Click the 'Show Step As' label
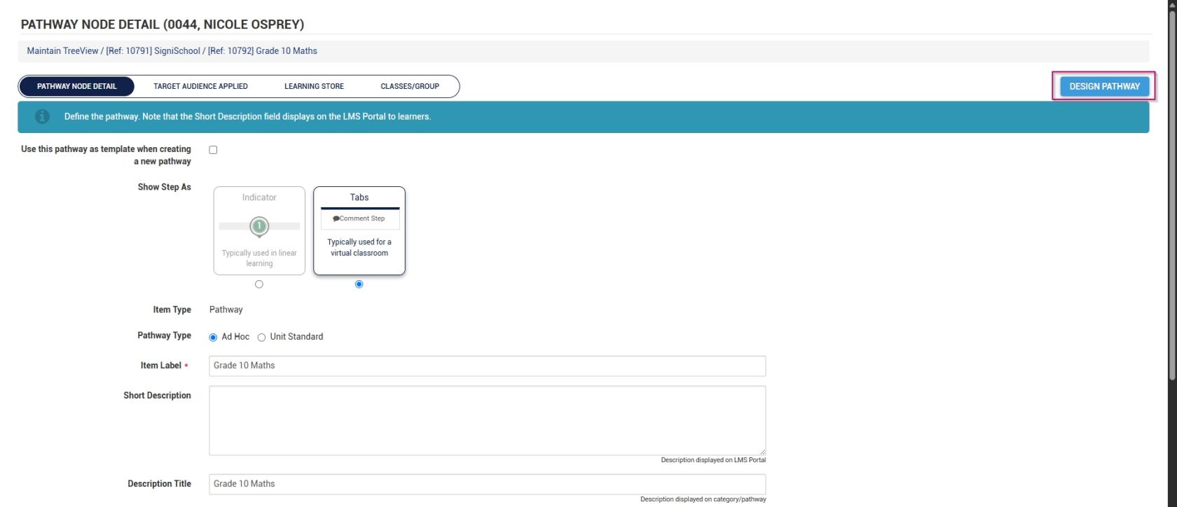The width and height of the screenshot is (1177, 507). click(164, 187)
